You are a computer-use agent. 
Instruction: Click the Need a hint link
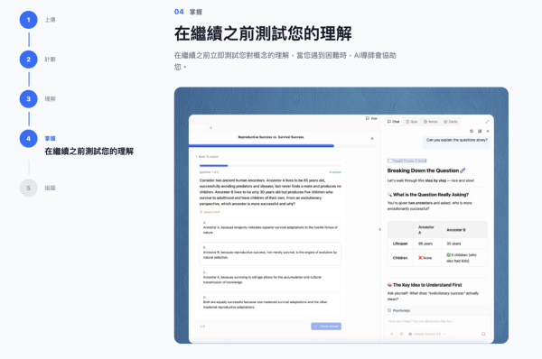click(x=210, y=212)
